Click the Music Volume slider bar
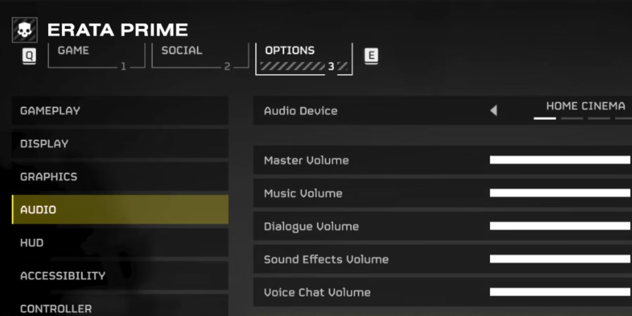632x316 pixels. pos(560,193)
